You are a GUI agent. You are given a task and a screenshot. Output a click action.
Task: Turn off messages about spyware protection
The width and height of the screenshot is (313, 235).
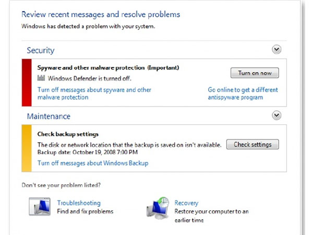pos(94,93)
